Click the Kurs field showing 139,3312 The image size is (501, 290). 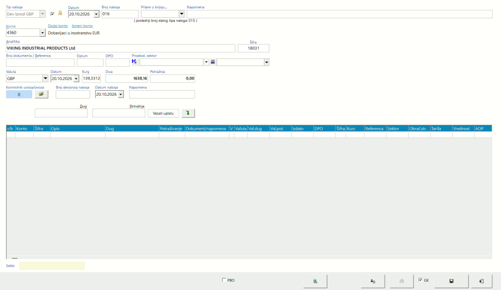click(91, 78)
